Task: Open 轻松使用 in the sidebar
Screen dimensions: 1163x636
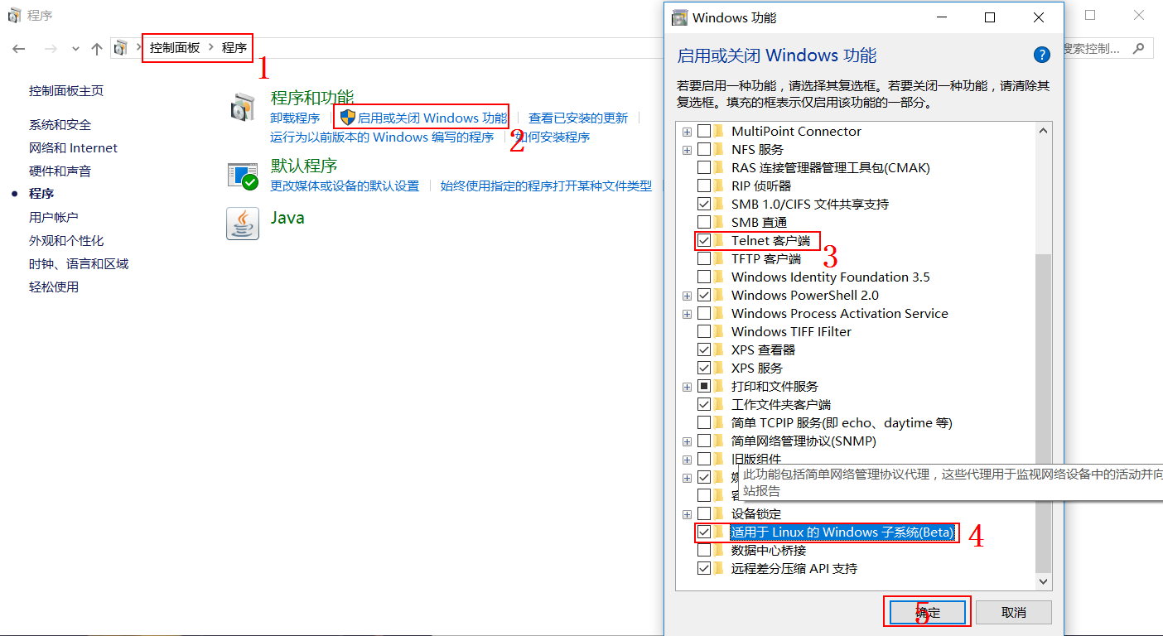Action: tap(53, 287)
